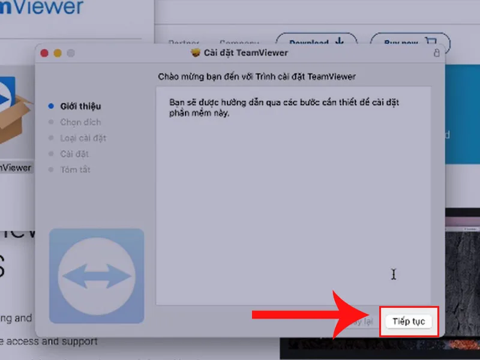Image resolution: width=480 pixels, height=360 pixels.
Task: Click the package icon beside Cài đặt TeamViewer title
Action: coord(196,53)
